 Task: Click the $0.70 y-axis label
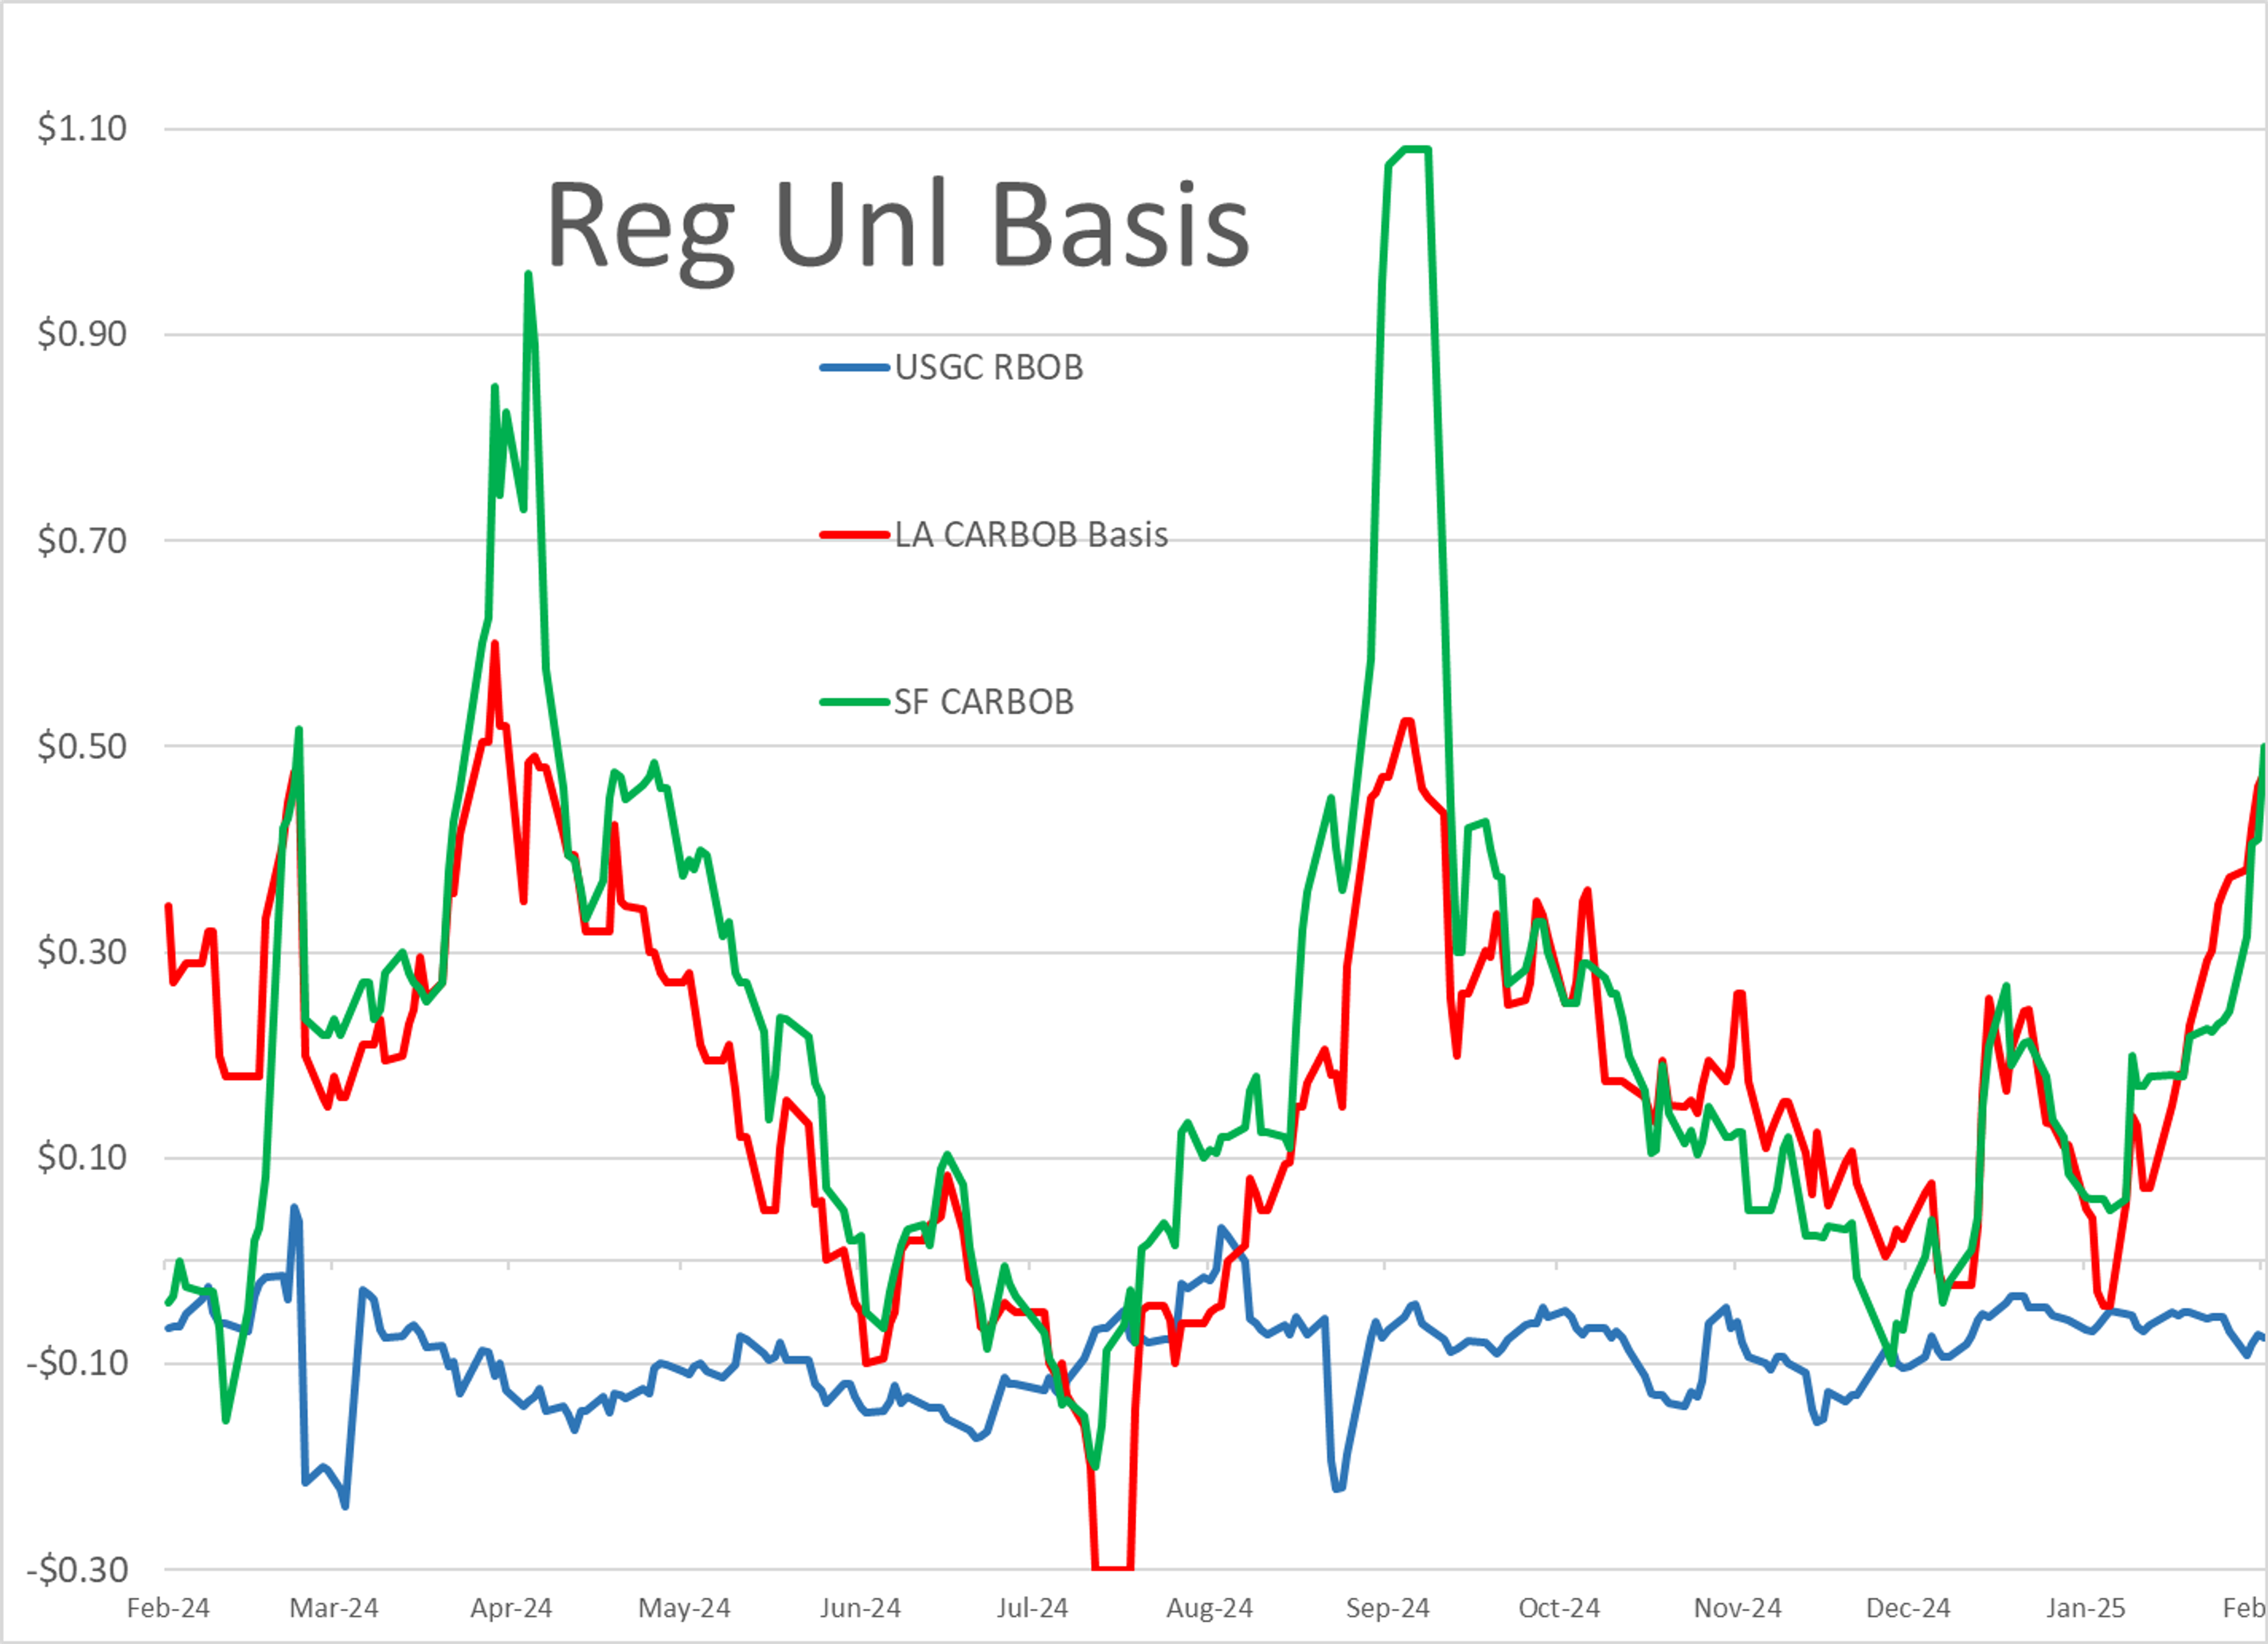(x=82, y=541)
